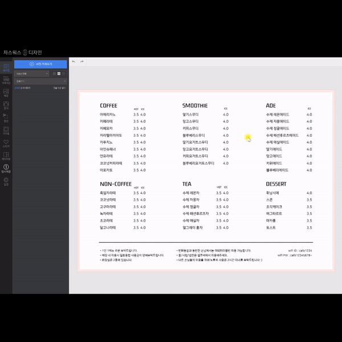The width and height of the screenshot is (342, 342).
Task: Select the 달고나라떼 menu item text
Action: tap(108, 227)
